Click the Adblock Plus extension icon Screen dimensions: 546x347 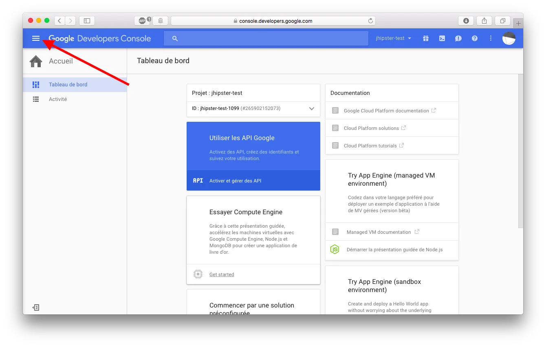tap(142, 21)
